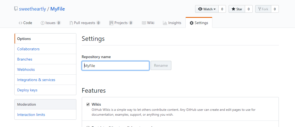Open Webhooks settings in the sidebar

click(x=45, y=69)
